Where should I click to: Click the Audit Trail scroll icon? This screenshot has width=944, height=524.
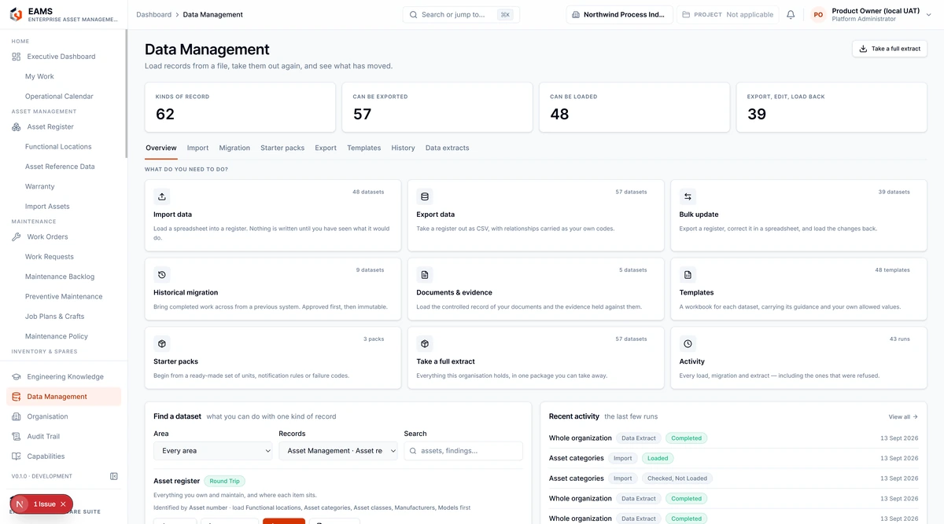click(x=17, y=436)
